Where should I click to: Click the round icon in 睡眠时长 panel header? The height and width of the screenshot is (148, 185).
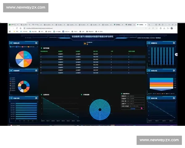coord(174,43)
